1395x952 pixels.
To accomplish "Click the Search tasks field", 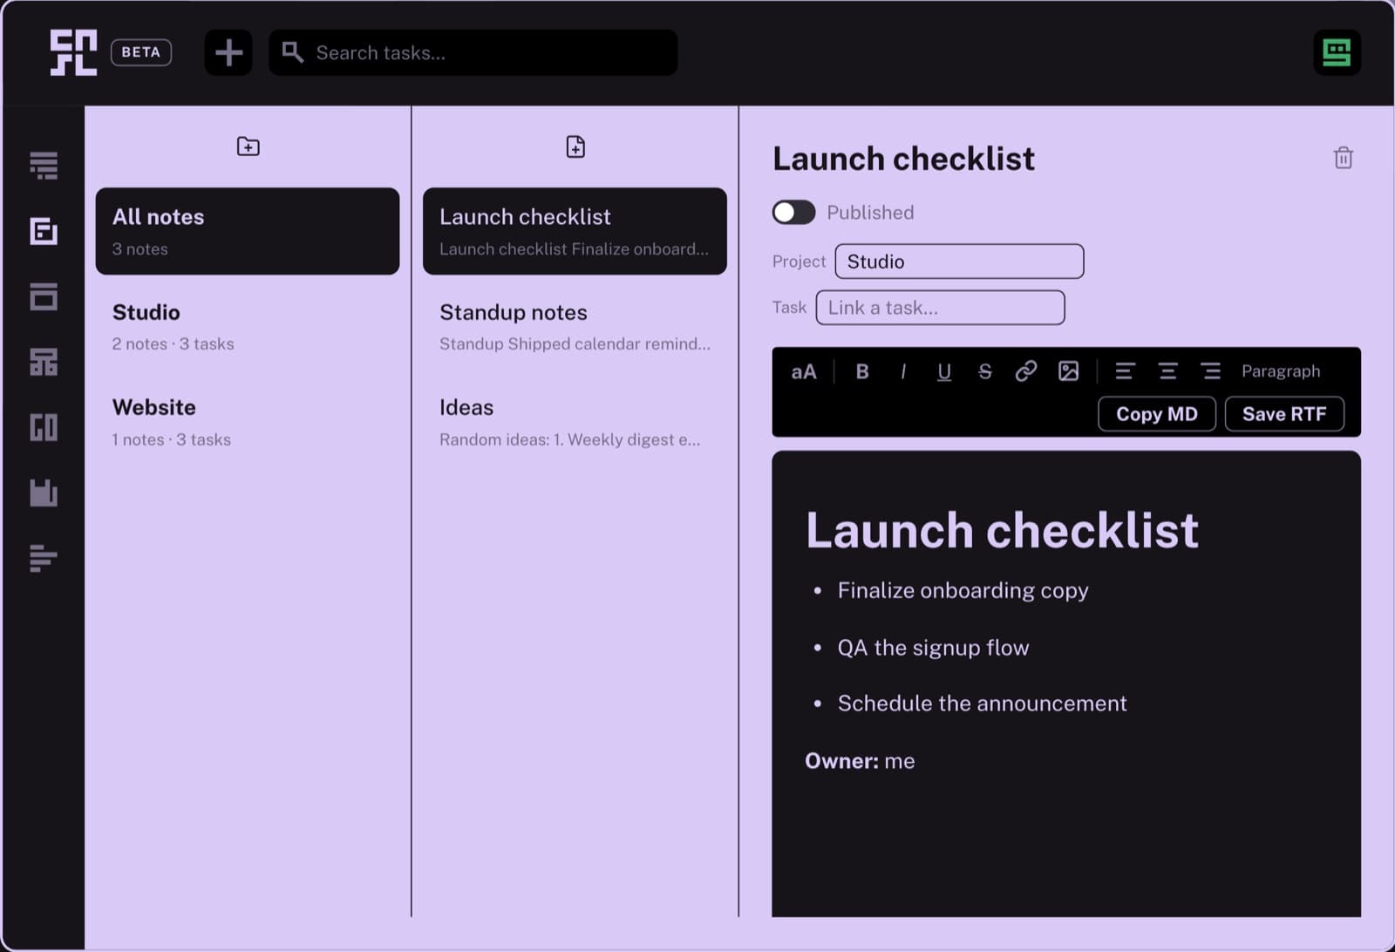I will [x=473, y=52].
